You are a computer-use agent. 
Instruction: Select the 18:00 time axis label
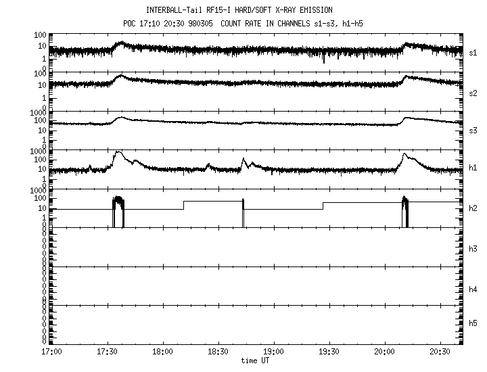point(162,352)
